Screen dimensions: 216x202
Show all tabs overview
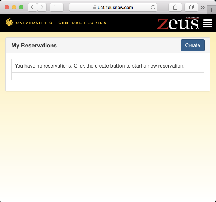pyautogui.click(x=191, y=7)
